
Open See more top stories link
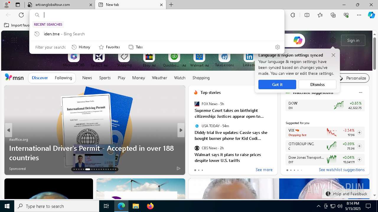(264, 170)
